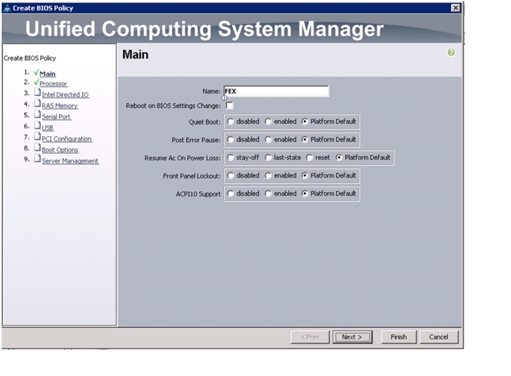Click the Unified Computing System Manager banner title
Screen dimensions: 511x376
[x=205, y=29]
